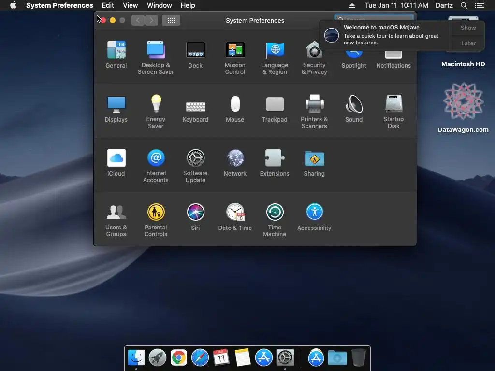Click System Preferences icon in the Dock
The height and width of the screenshot is (371, 495).
click(x=285, y=358)
